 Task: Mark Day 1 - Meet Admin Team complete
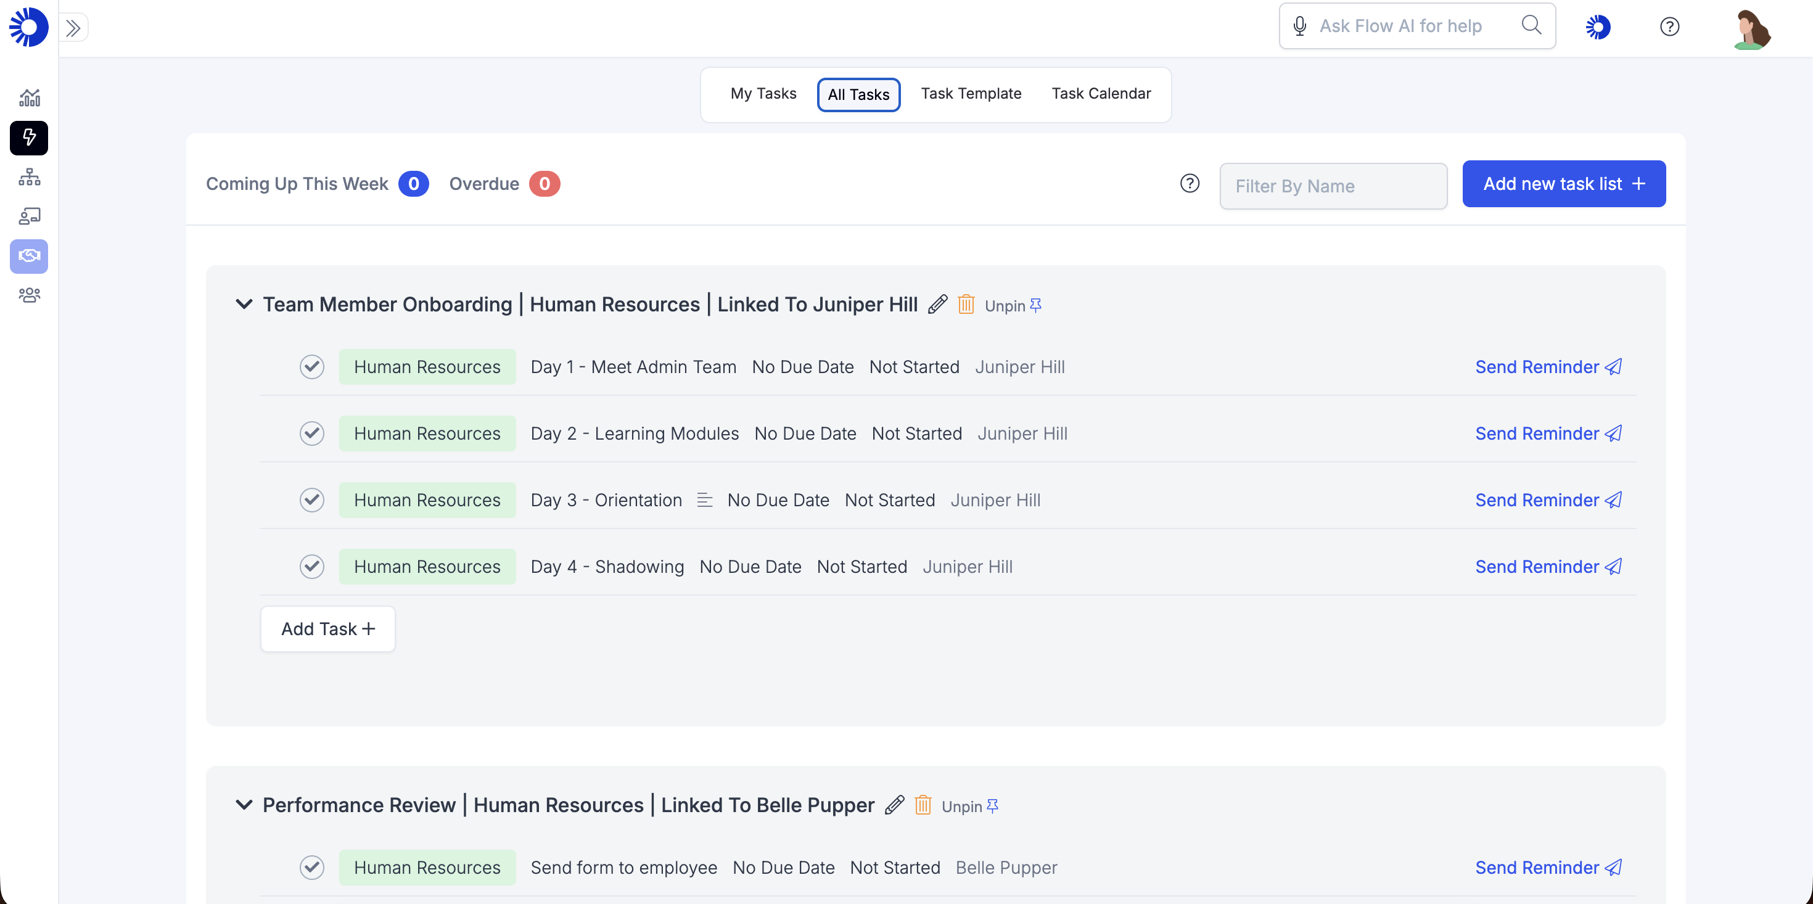coord(312,367)
